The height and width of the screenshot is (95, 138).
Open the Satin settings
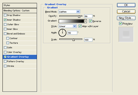[x=10, y=48]
